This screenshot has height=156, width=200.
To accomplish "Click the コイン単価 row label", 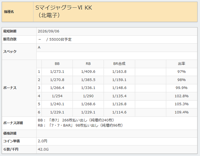I will click(11, 141).
